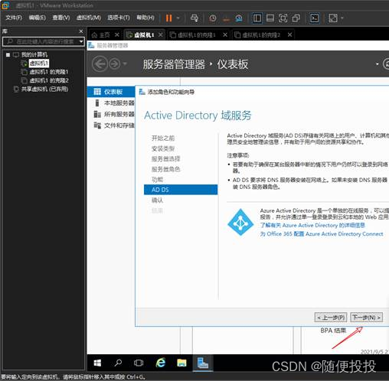The height and width of the screenshot is (381, 389).
Task: Click the take snapshot clock icon
Action: [x=212, y=18]
